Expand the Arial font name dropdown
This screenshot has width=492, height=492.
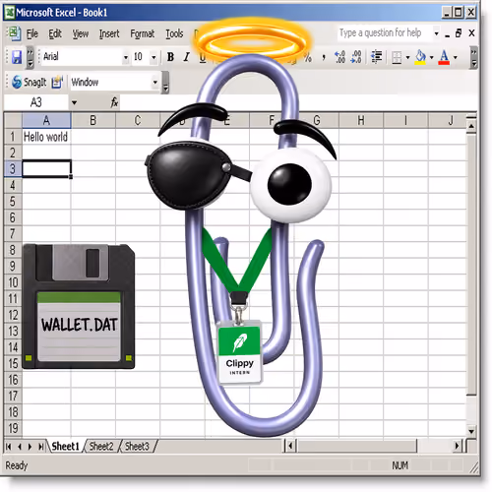126,58
